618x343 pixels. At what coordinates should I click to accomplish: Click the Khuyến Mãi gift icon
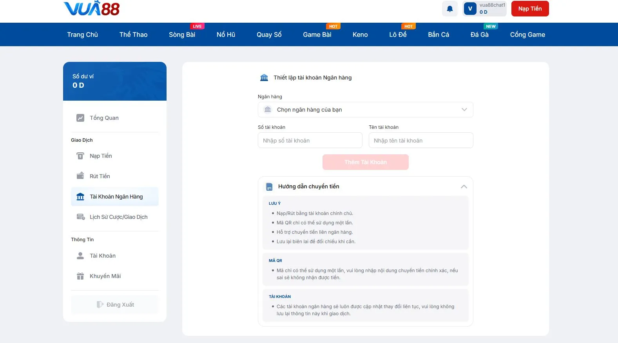coord(80,276)
